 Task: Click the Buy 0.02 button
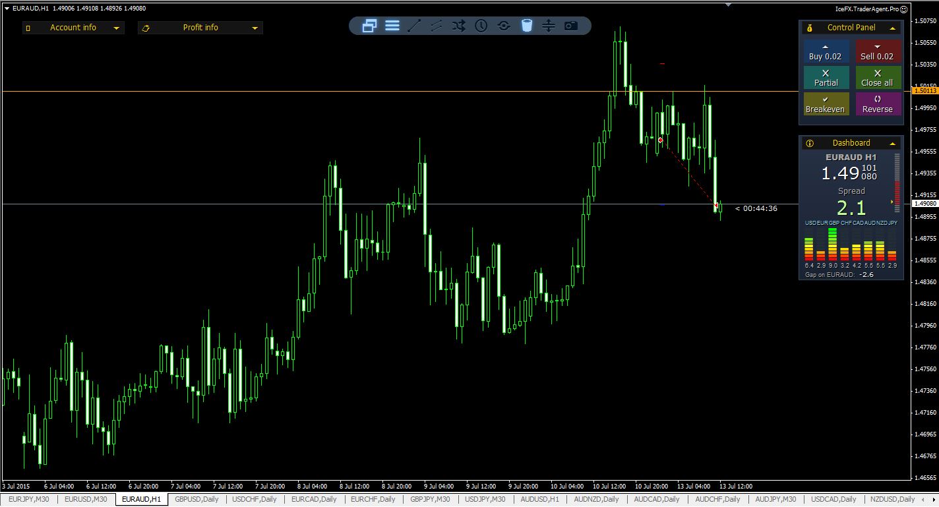[826, 51]
